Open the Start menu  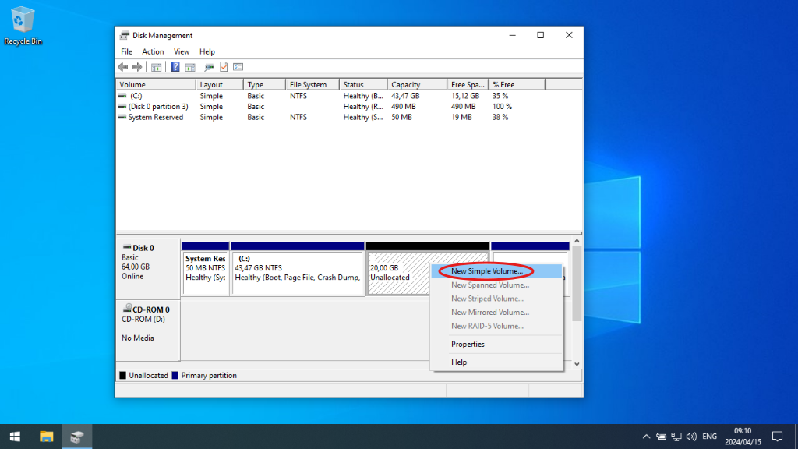tap(15, 436)
